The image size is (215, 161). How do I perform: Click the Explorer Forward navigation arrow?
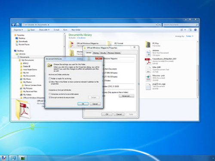pyautogui.click(x=18, y=25)
